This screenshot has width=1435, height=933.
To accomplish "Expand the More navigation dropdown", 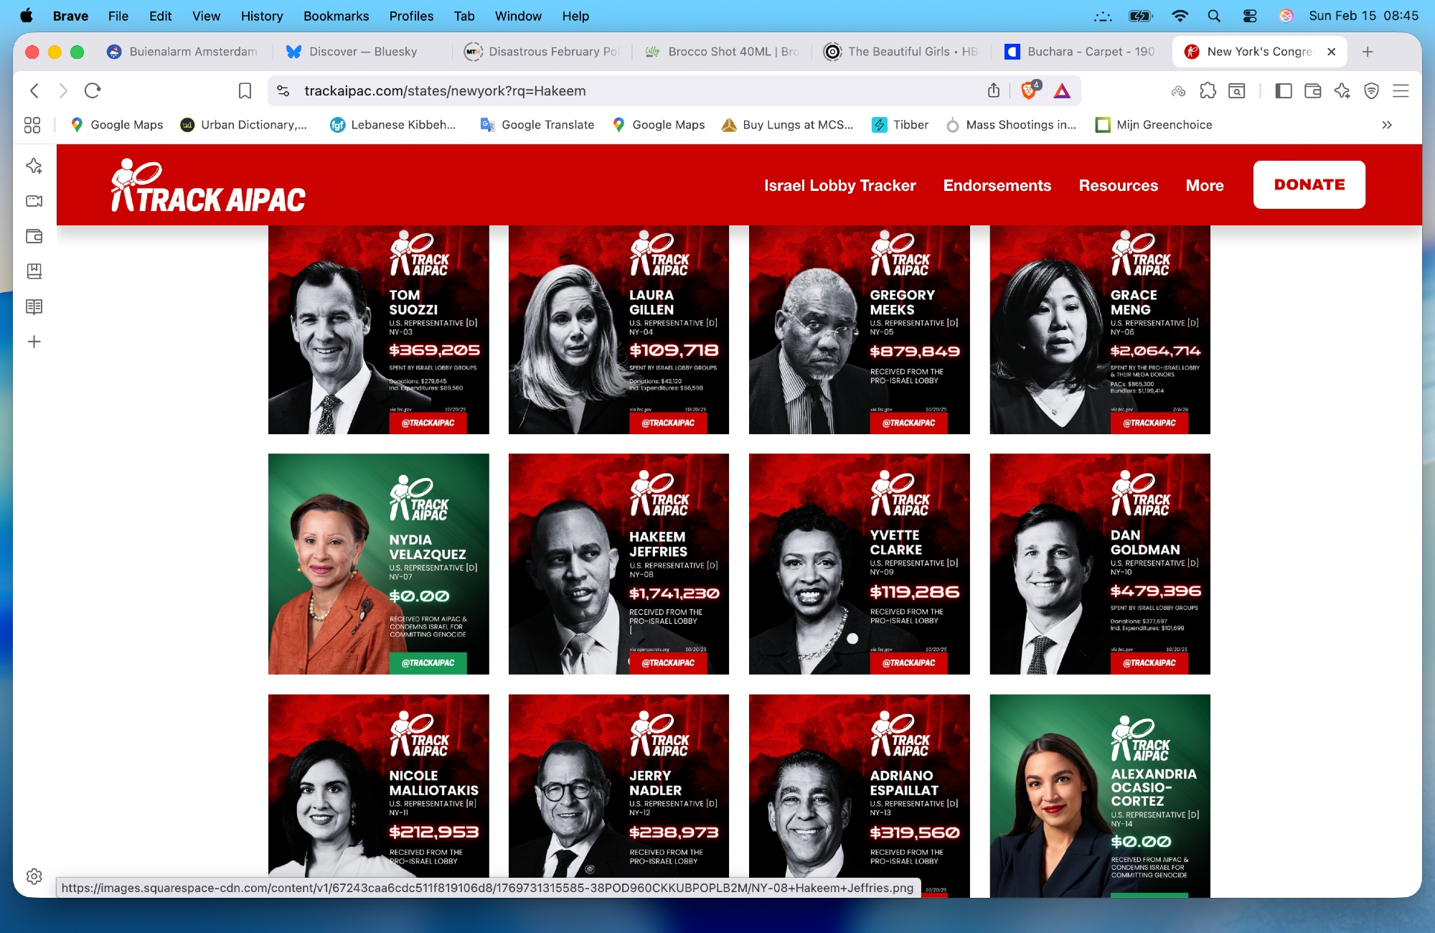I will tap(1204, 185).
